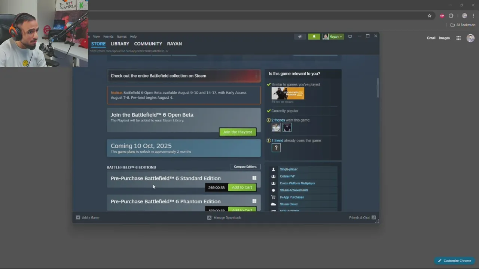Open the Single-player feature link
The width and height of the screenshot is (479, 269).
pos(289,169)
